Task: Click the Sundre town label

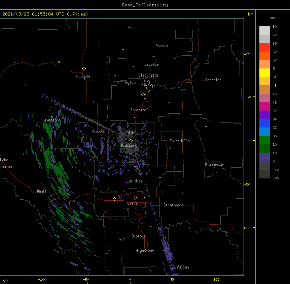Action: point(98,132)
